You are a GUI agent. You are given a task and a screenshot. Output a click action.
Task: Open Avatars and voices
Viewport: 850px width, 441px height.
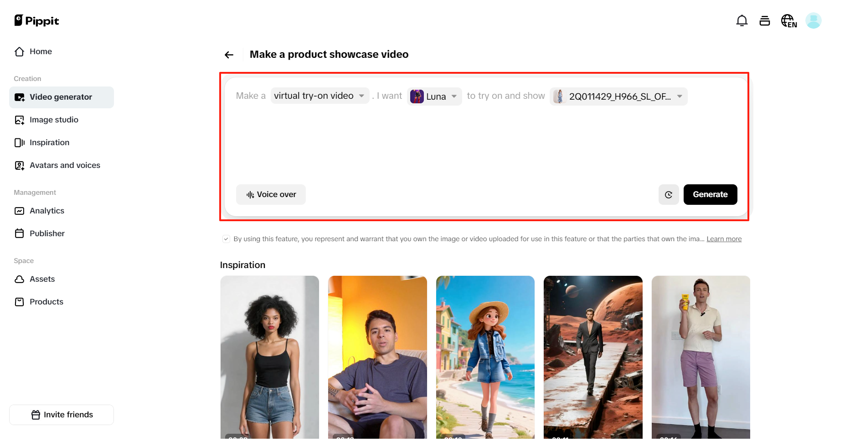tap(65, 165)
